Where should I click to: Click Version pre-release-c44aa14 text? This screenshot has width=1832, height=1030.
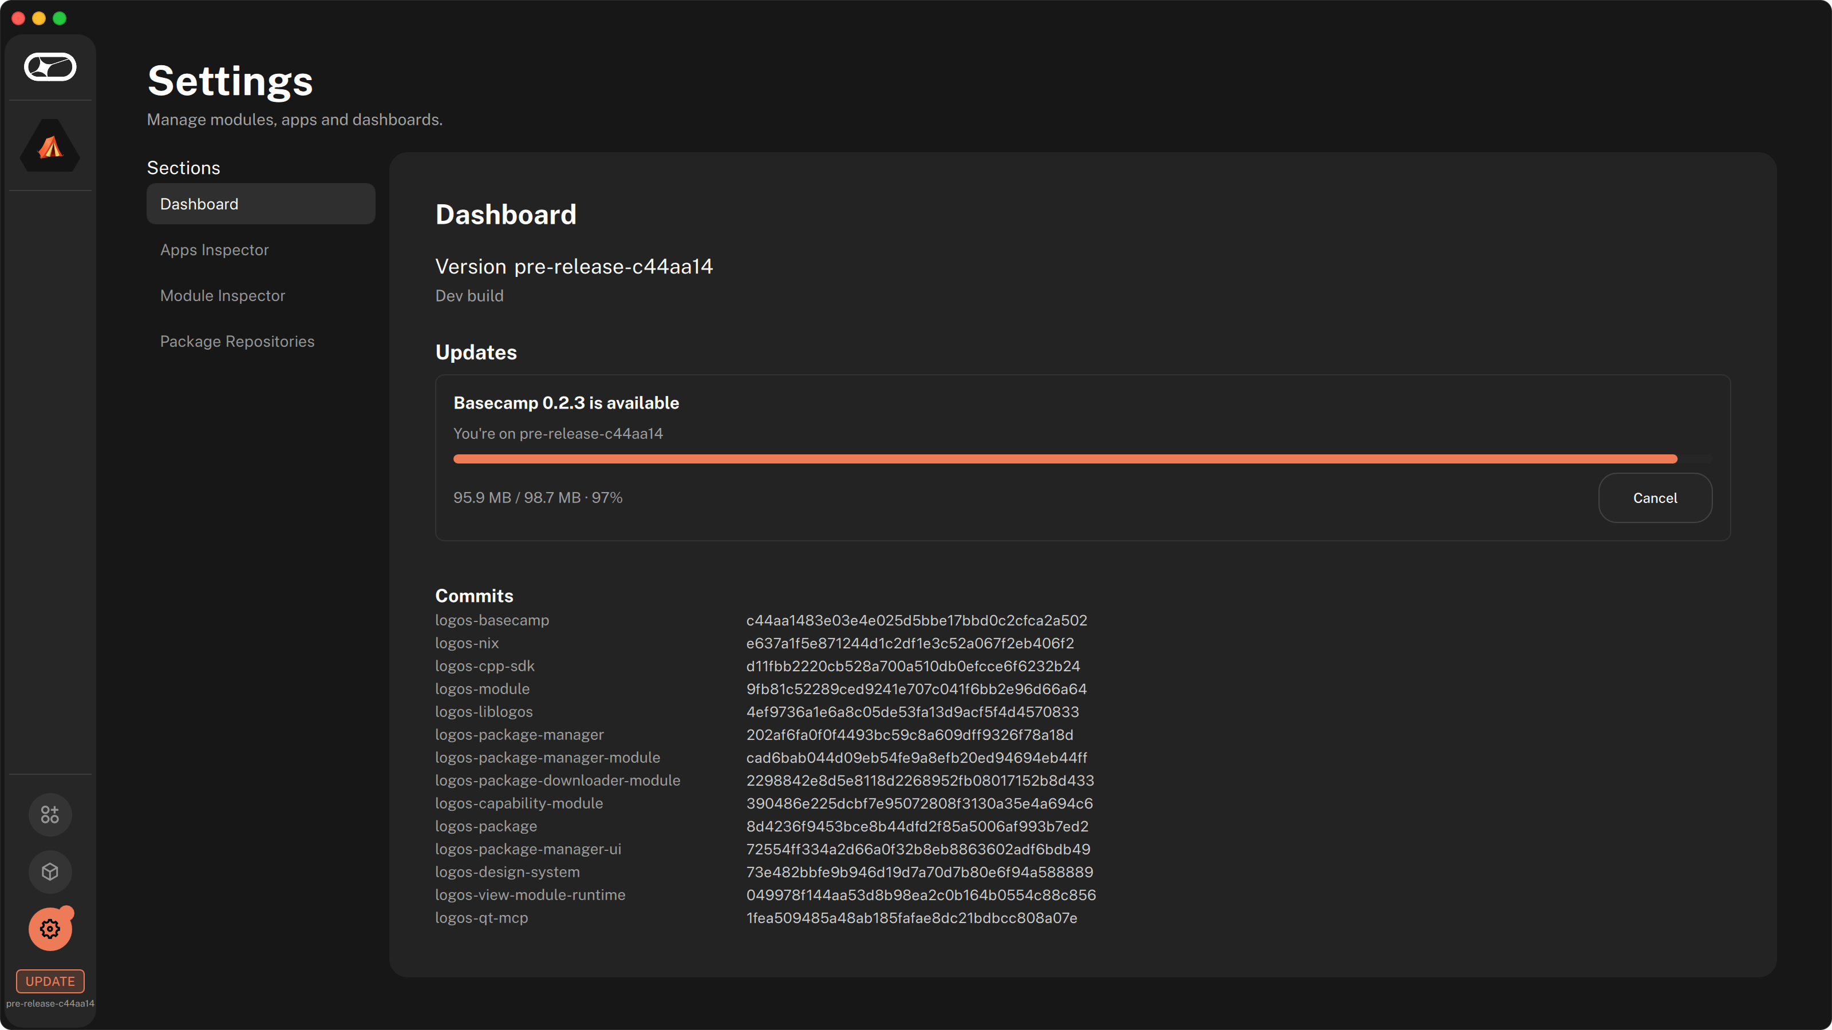click(574, 267)
